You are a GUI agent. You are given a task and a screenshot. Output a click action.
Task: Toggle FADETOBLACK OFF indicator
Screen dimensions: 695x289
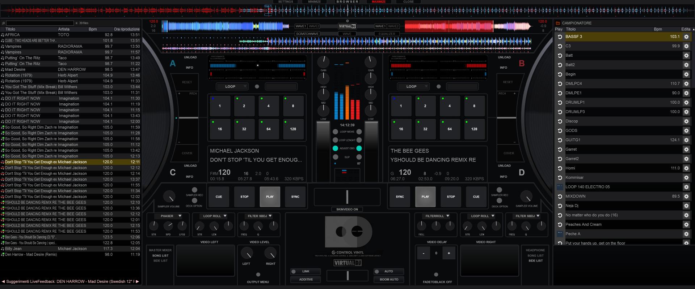click(436, 275)
